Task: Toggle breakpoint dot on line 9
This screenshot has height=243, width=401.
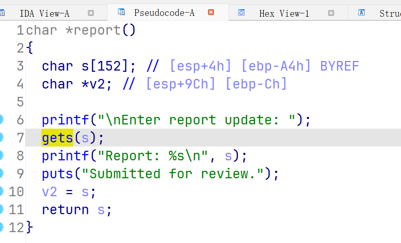Action: (2, 173)
